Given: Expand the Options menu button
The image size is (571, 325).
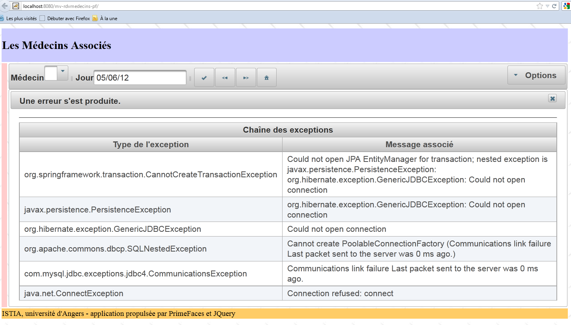Looking at the screenshot, I should point(536,75).
